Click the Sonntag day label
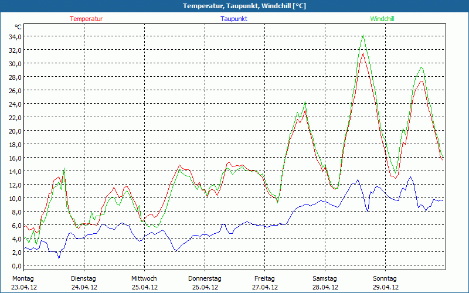Image resolution: width=469 pixels, height=293 pixels. tap(385, 279)
